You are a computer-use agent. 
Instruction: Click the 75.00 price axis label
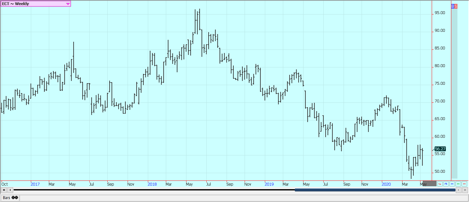point(440,83)
